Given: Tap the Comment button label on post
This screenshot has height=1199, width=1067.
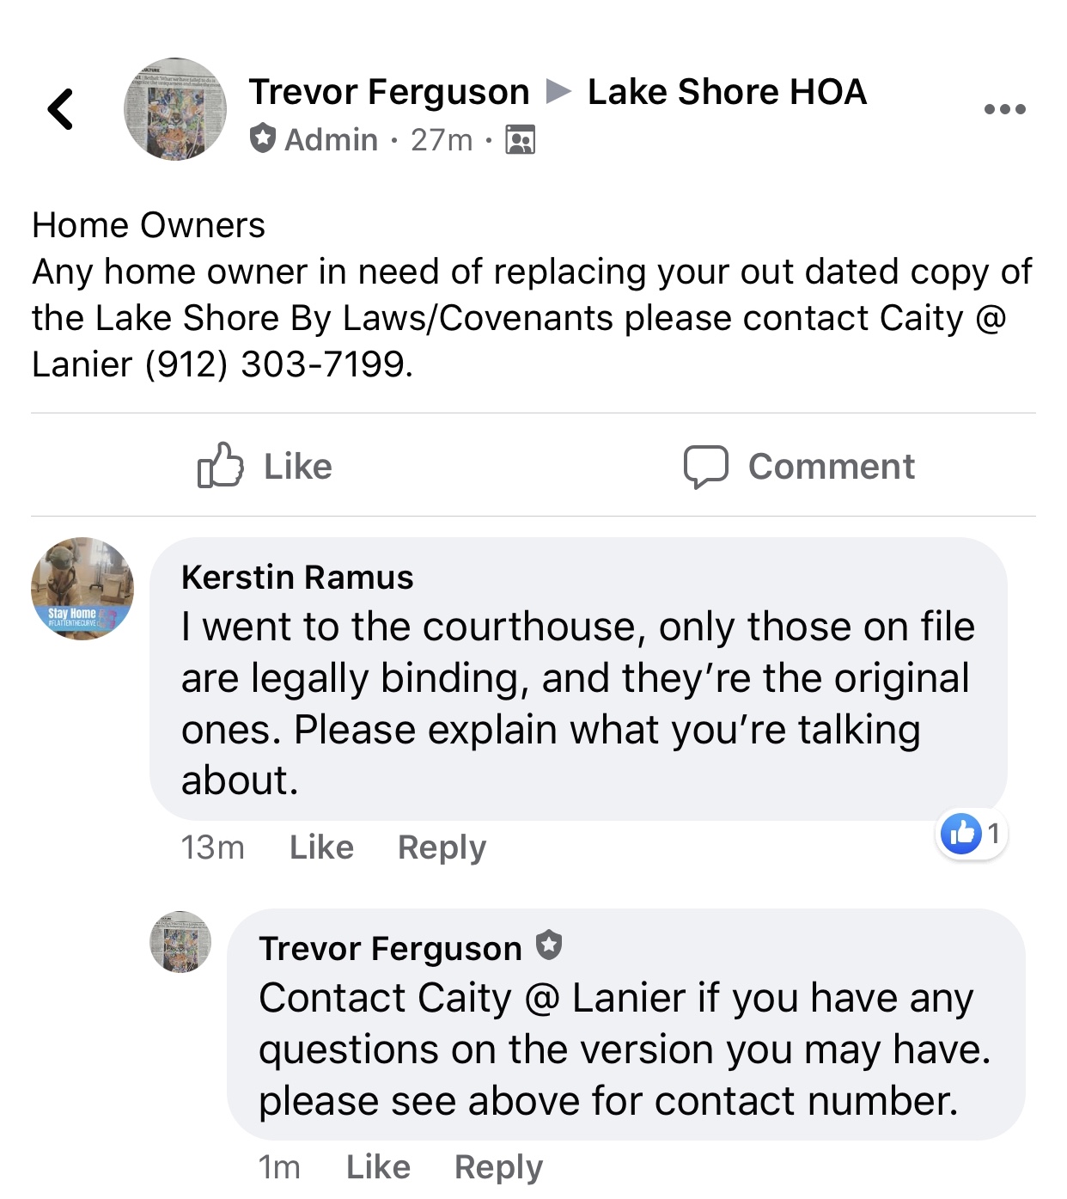Looking at the screenshot, I should (x=831, y=467).
